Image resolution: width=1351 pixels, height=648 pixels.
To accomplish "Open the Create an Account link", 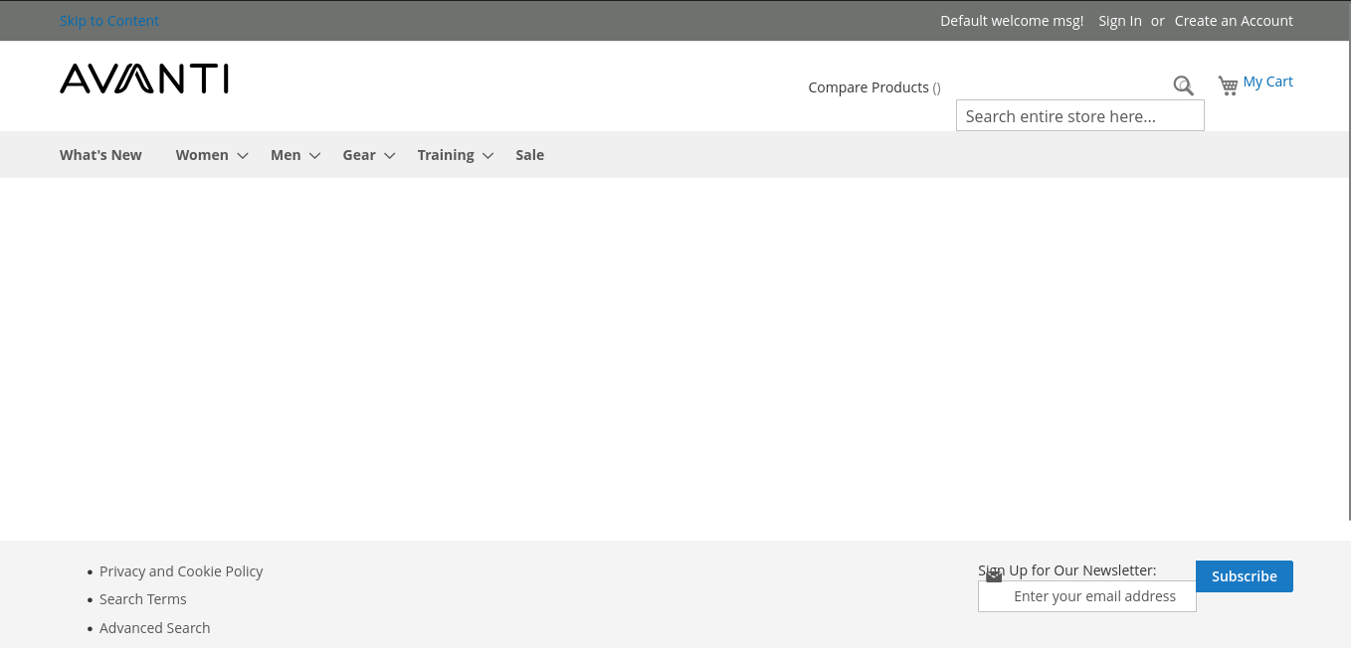I will (x=1234, y=21).
